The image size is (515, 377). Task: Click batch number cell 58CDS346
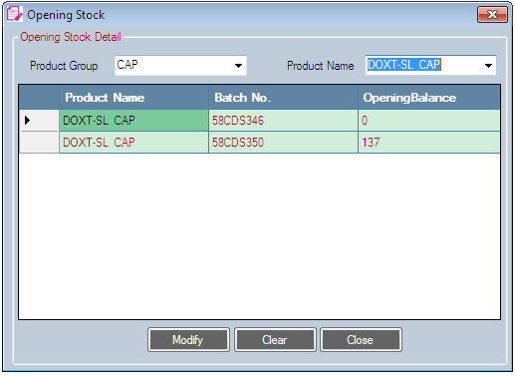pyautogui.click(x=283, y=121)
